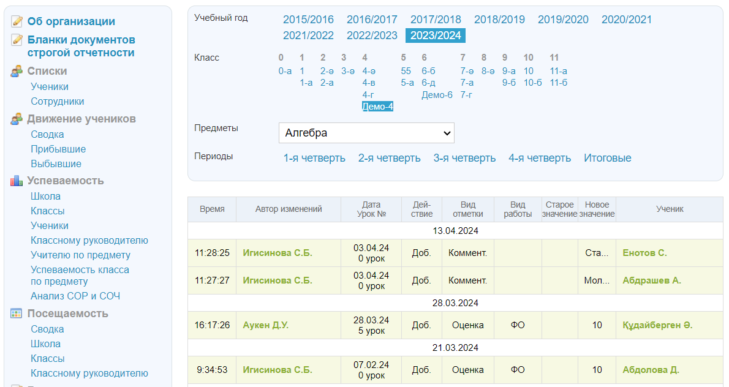The height and width of the screenshot is (387, 729).
Task: Select the 1-я четверть period
Action: click(x=314, y=158)
